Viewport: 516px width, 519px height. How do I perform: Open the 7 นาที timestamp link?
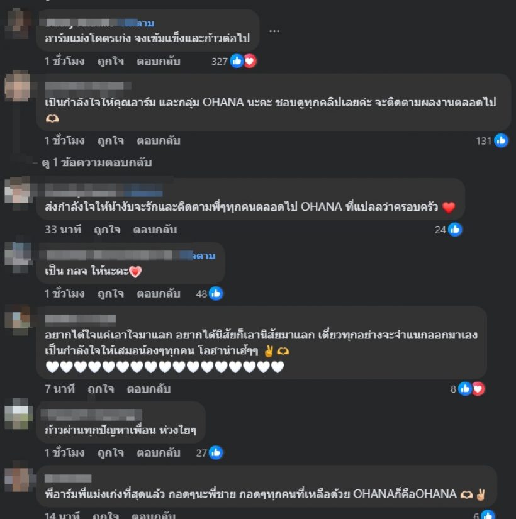(60, 389)
